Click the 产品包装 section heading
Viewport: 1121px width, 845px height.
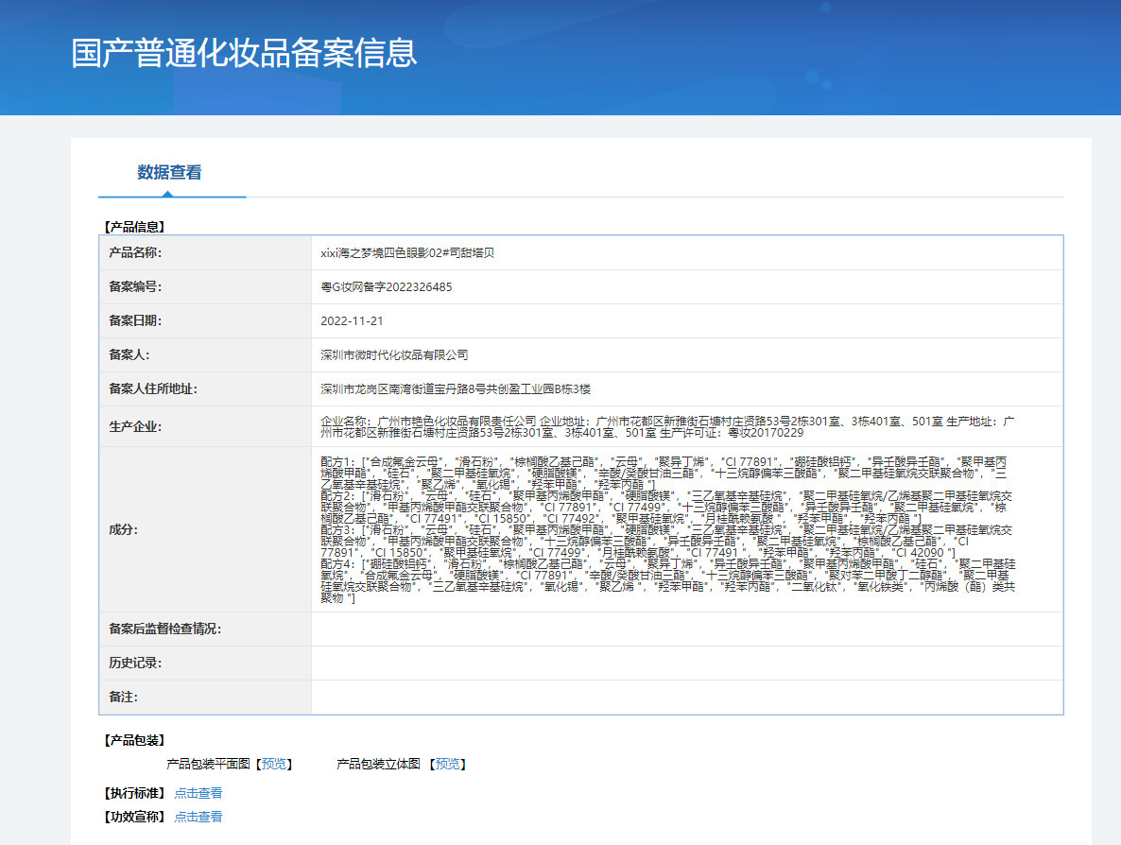134,741
